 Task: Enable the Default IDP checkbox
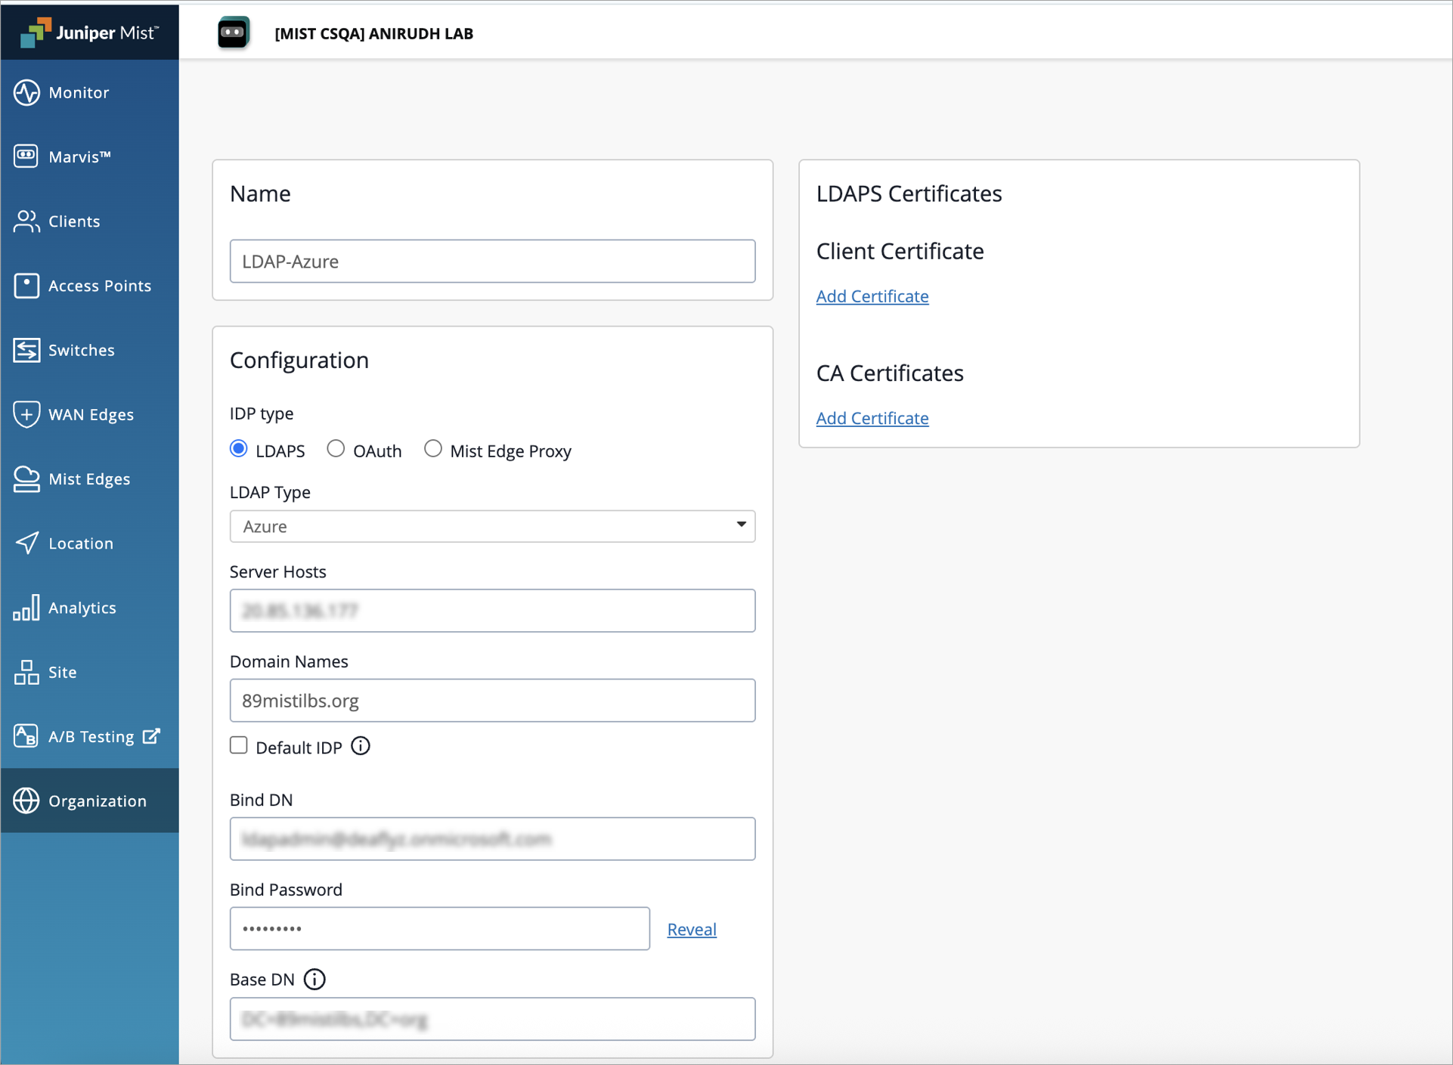click(x=239, y=746)
